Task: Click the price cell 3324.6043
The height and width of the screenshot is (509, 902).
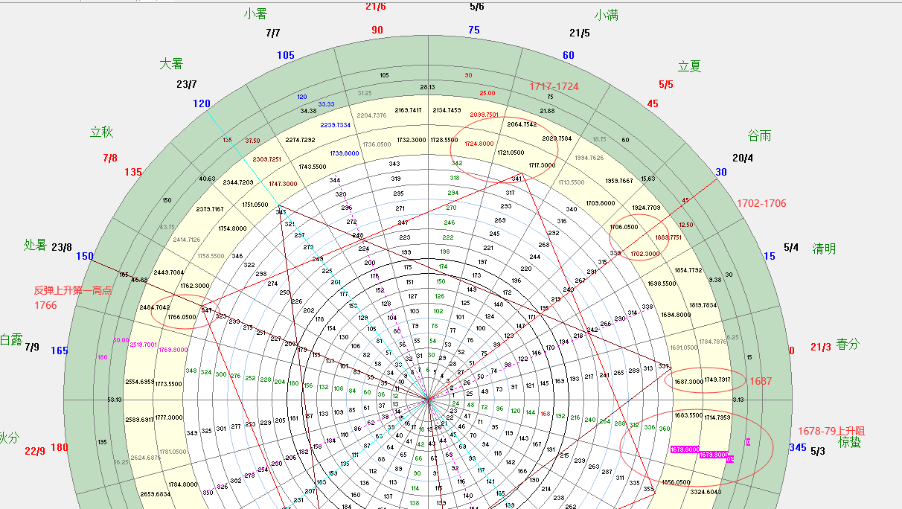Action: pyautogui.click(x=706, y=492)
